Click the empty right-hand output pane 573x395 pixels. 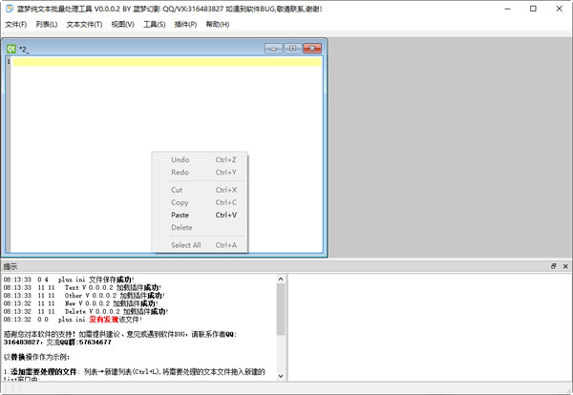tap(430, 327)
